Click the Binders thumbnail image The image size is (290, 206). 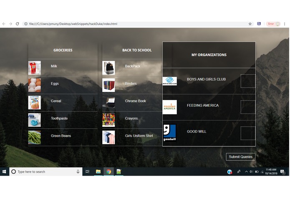click(108, 85)
